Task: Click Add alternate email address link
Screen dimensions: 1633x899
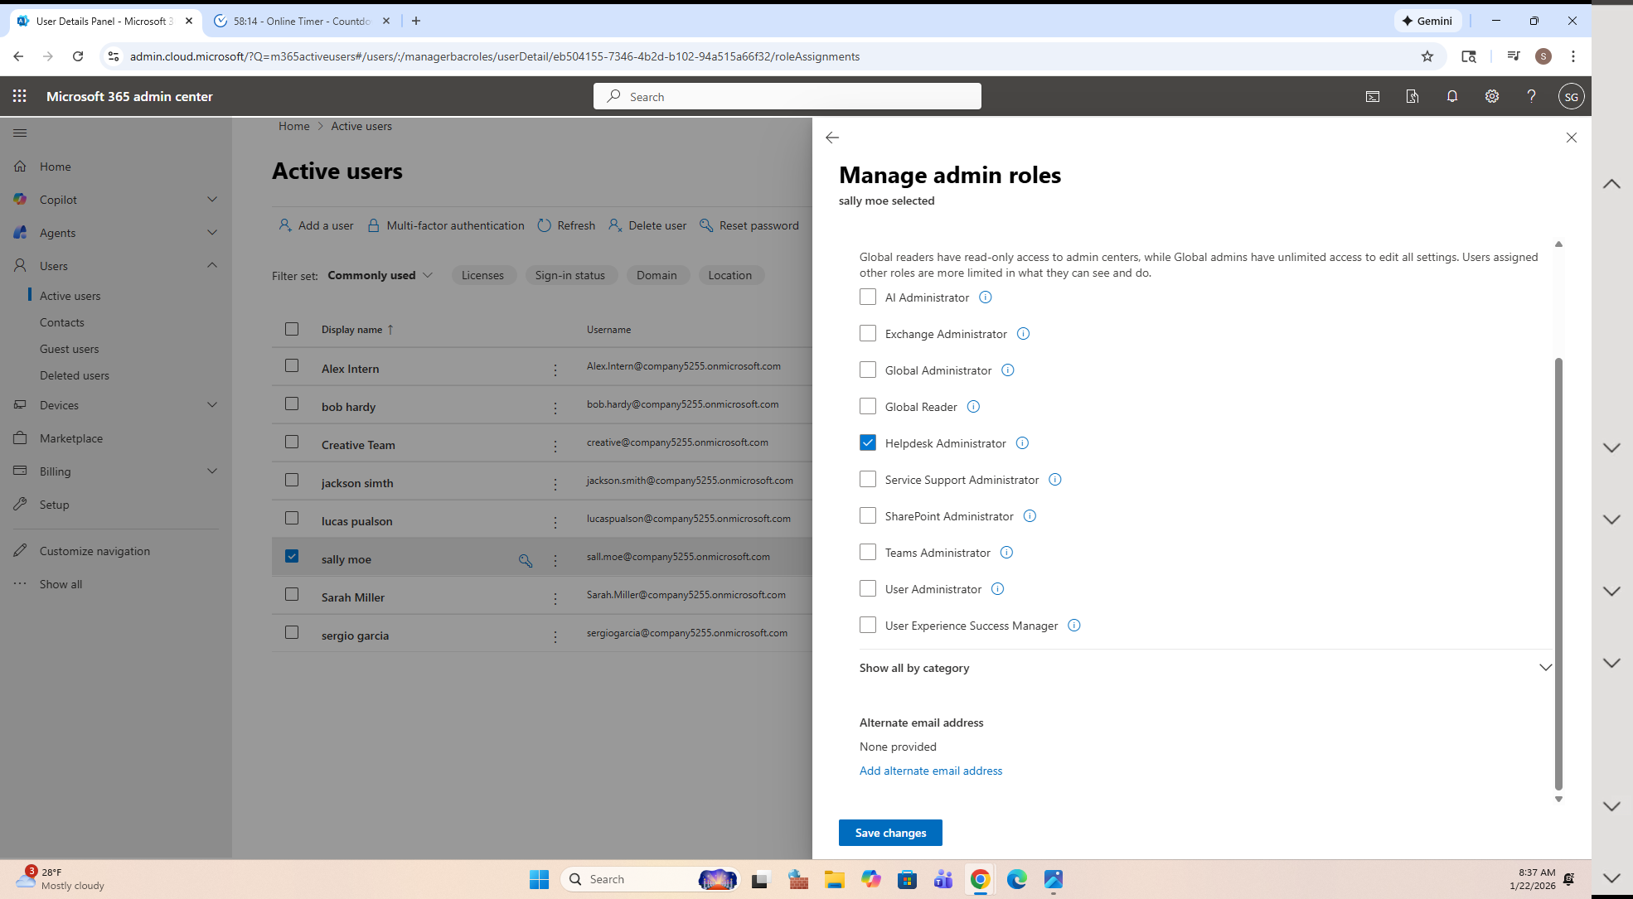Action: (x=930, y=771)
